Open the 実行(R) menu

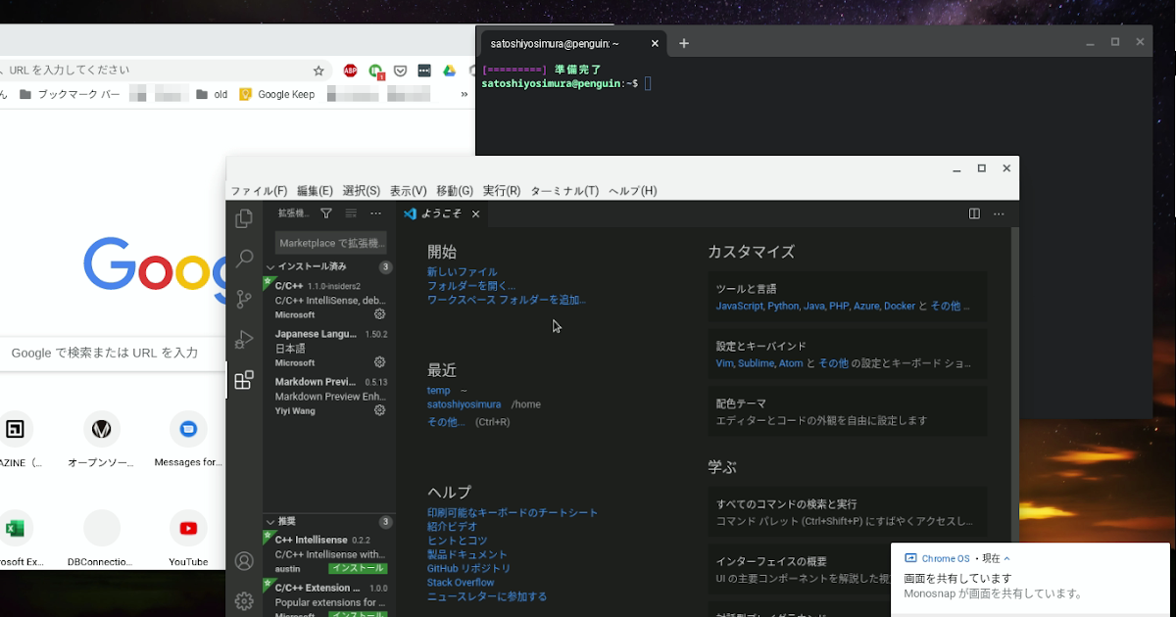pyautogui.click(x=501, y=191)
